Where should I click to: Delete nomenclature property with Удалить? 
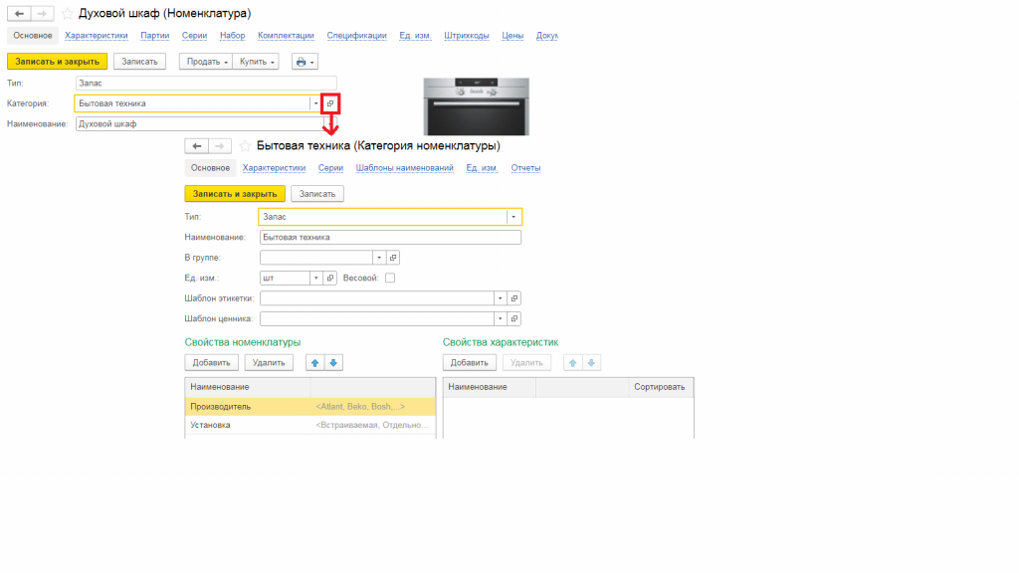coord(269,363)
